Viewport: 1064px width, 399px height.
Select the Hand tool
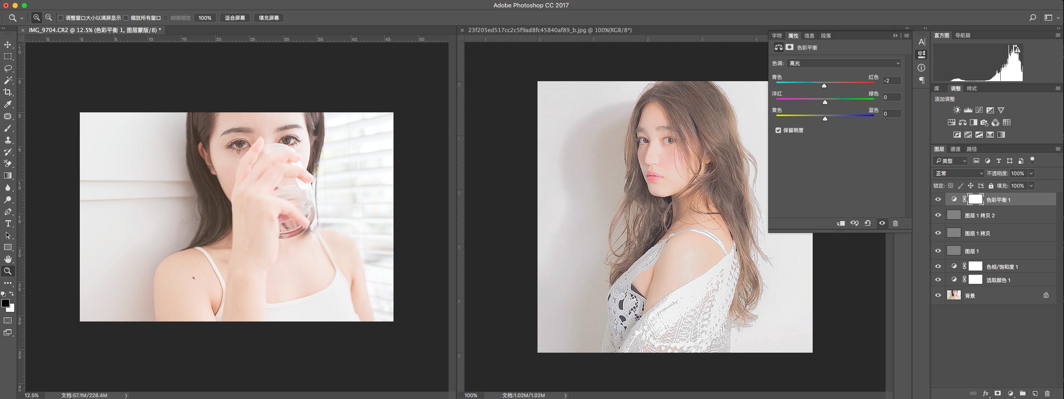8,259
